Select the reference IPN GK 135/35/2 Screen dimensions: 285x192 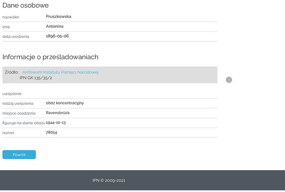[x=36, y=78]
